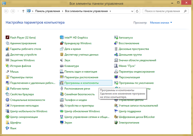Open Диспетчер учетных данных item
The width and height of the screenshot is (193, 136).
[79, 55]
